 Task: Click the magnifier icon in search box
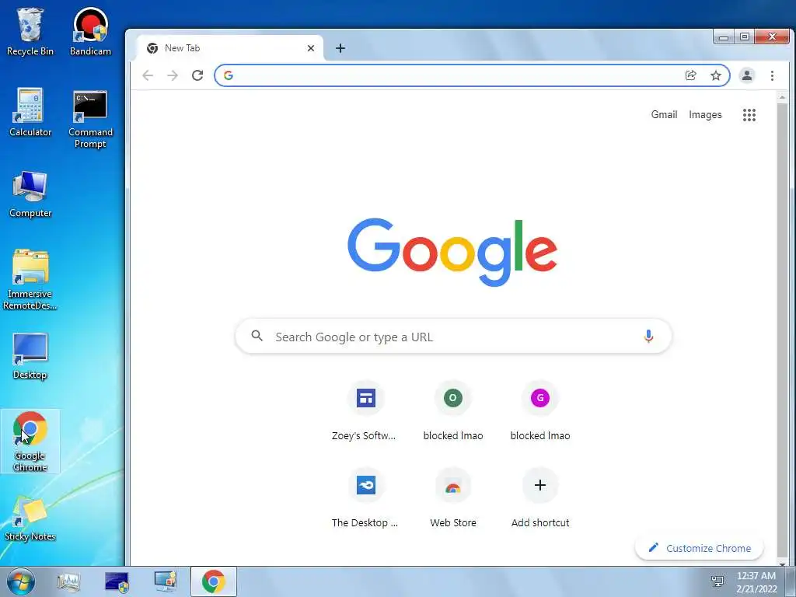click(257, 336)
